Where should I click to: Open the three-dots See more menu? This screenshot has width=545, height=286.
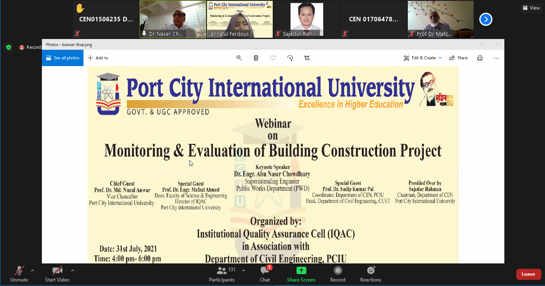click(x=496, y=58)
